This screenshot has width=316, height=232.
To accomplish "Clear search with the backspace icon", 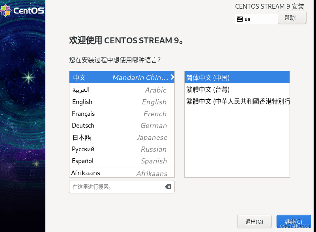I will click(168, 187).
